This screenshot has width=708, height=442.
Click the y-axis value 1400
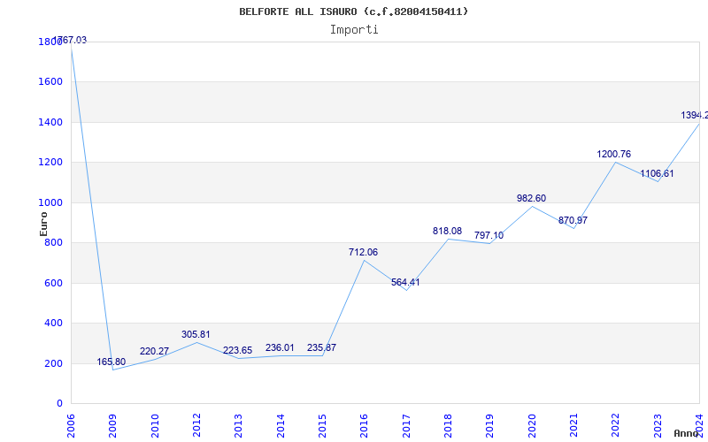(50, 122)
